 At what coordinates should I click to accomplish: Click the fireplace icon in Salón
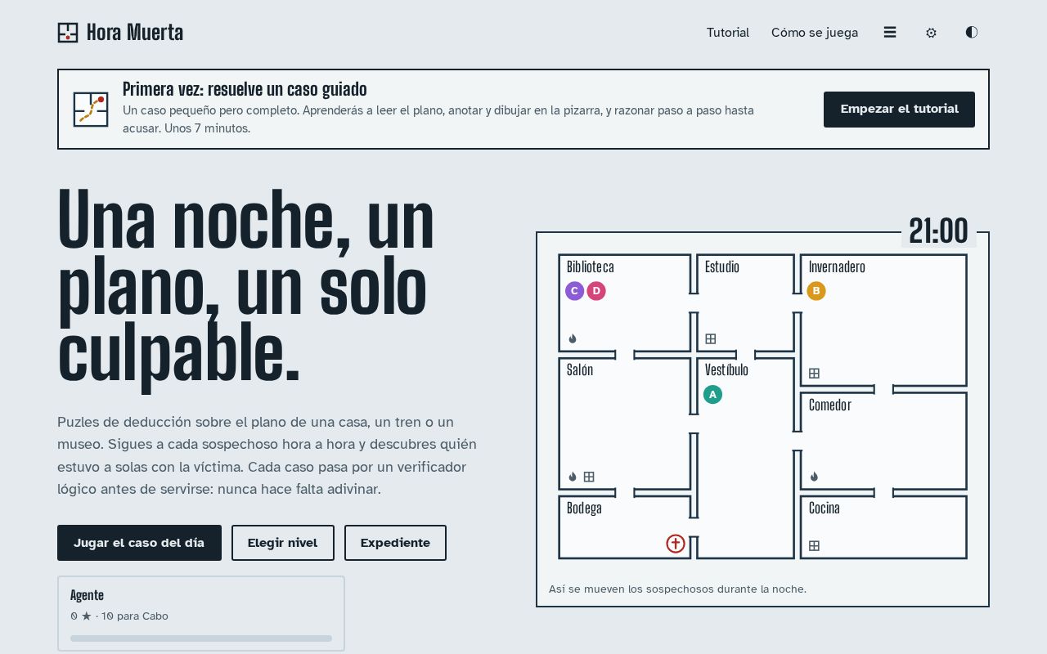click(573, 477)
